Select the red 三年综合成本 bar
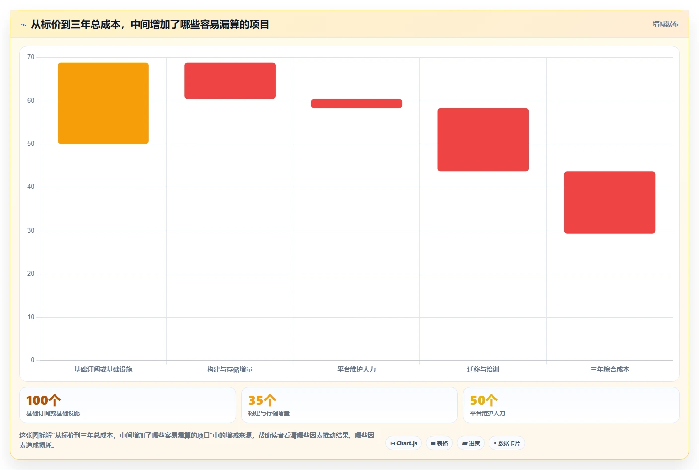The height and width of the screenshot is (470, 699). pyautogui.click(x=610, y=202)
